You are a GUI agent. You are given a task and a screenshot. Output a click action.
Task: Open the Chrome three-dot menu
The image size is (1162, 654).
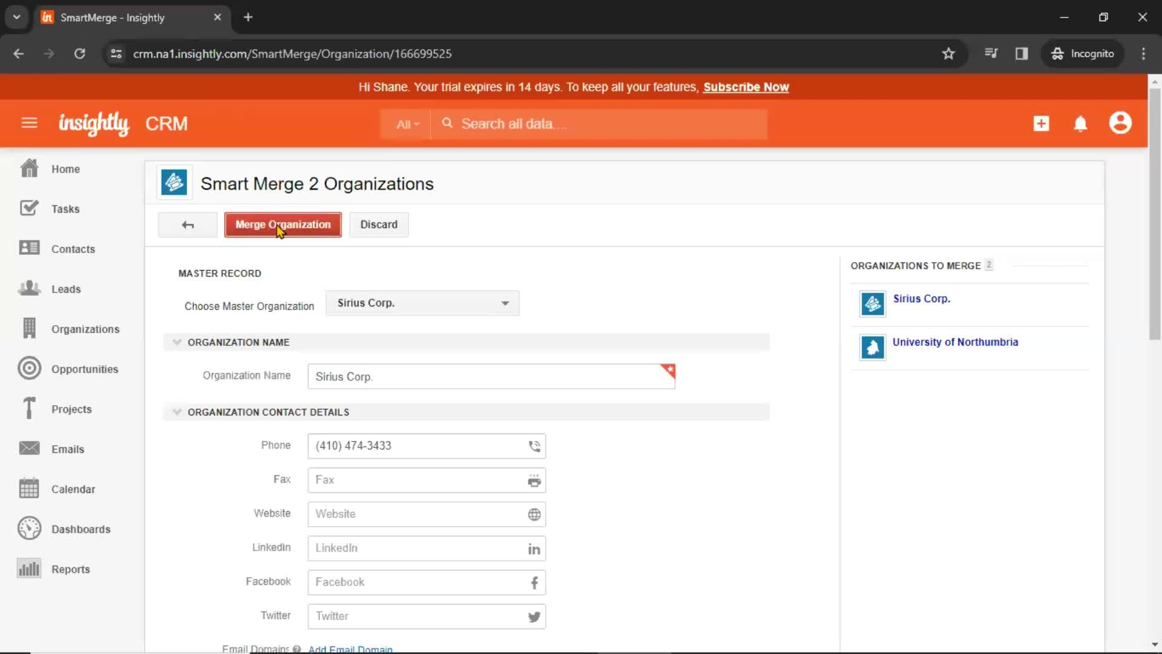click(x=1143, y=53)
